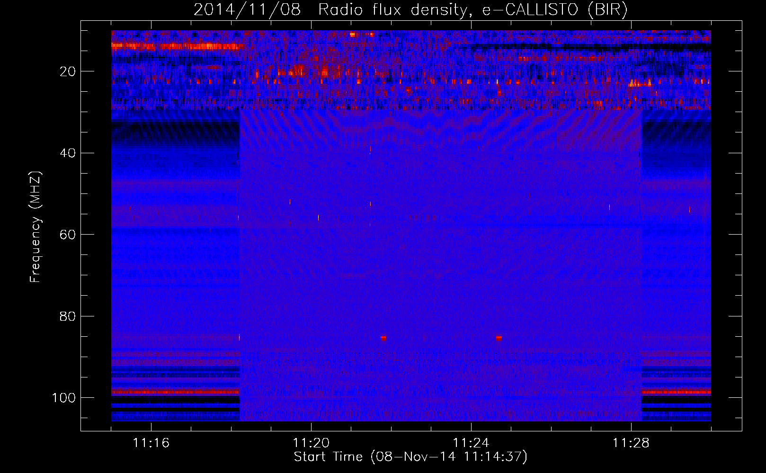The width and height of the screenshot is (766, 473).
Task: Click the red burst near 85 MHz before 11:22
Action: coord(383,338)
